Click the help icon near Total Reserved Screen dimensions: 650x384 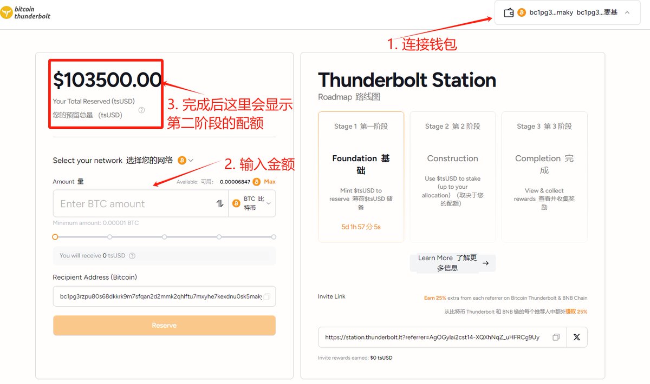(141, 110)
